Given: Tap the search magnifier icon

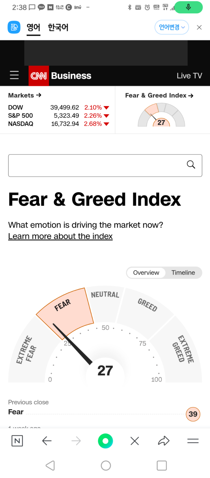Looking at the screenshot, I should 191,165.
